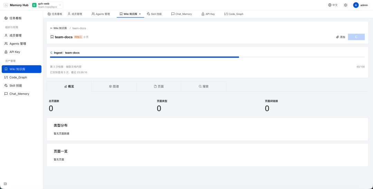Switch to the 任务看板 top tab
Screen dimensions: 373x189
coord(55,14)
